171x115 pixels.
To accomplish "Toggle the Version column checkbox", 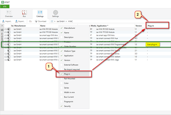I will coord(62,60).
